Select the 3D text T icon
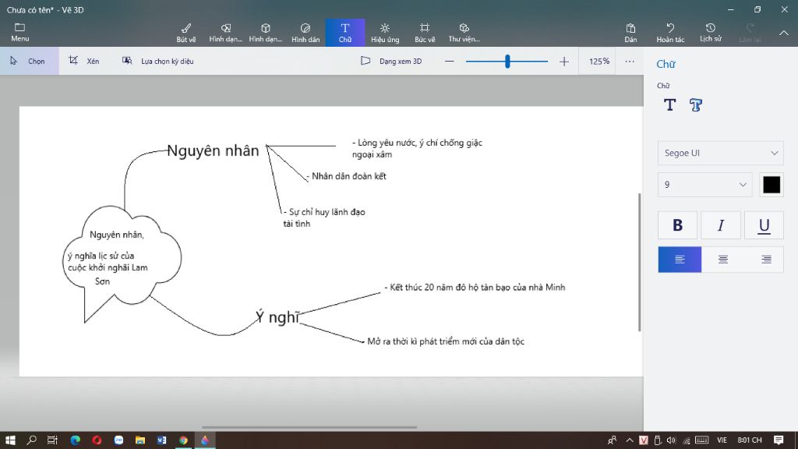798x449 pixels. (x=696, y=105)
